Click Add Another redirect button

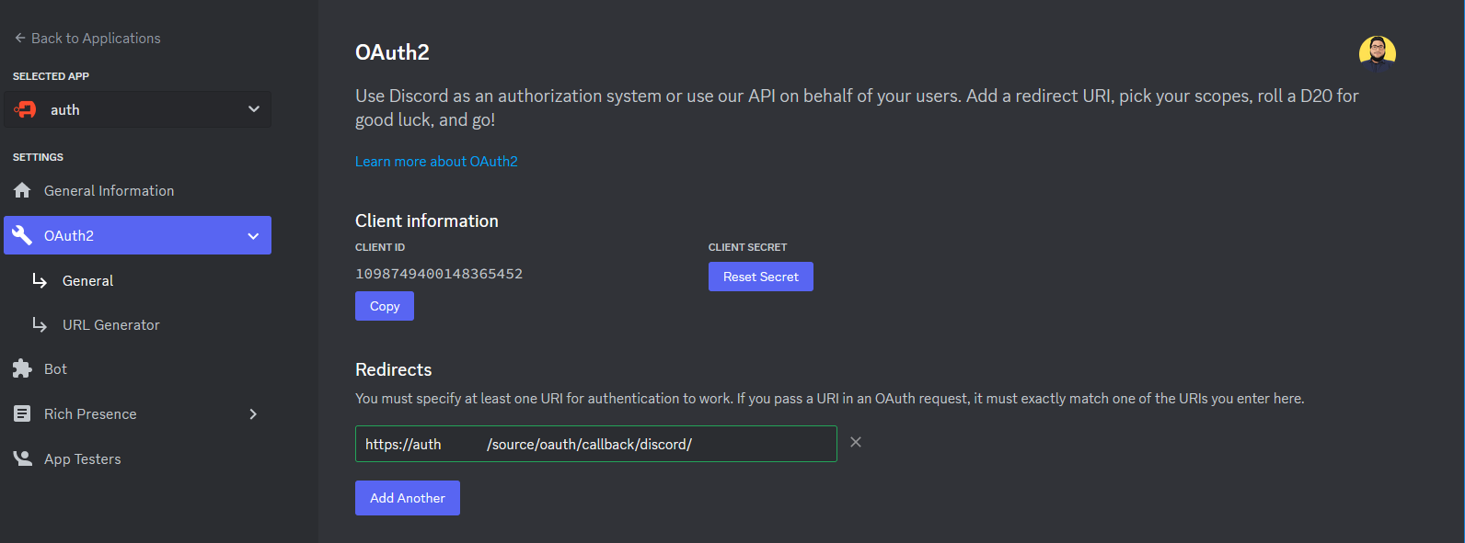pos(407,498)
